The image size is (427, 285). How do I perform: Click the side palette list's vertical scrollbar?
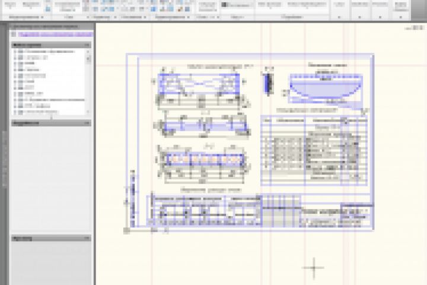[88, 81]
